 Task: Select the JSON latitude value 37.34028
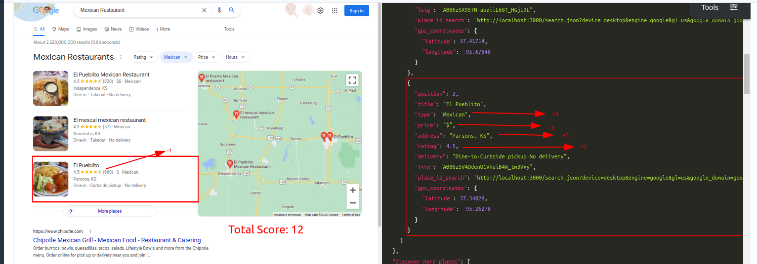[473, 198]
